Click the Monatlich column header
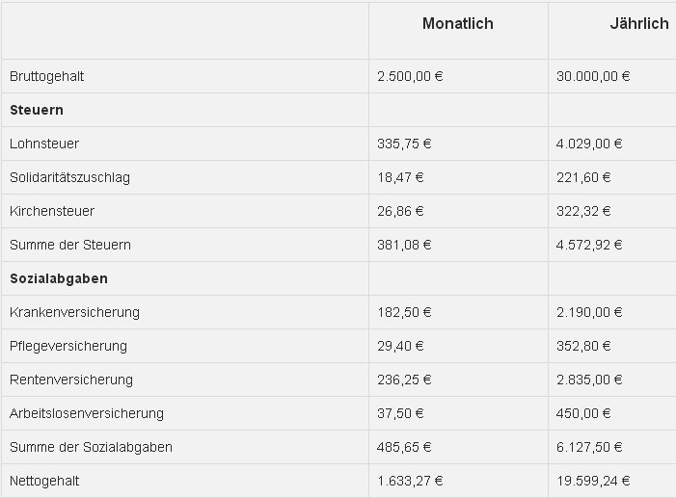Image resolution: width=676 pixels, height=498 pixels. tap(458, 23)
